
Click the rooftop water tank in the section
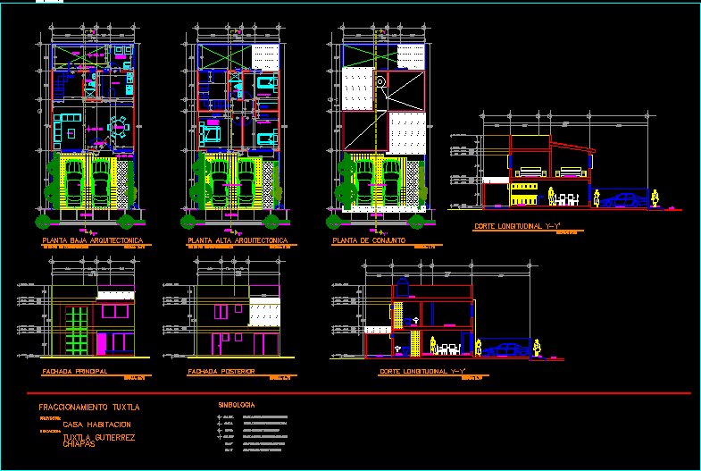point(402,288)
